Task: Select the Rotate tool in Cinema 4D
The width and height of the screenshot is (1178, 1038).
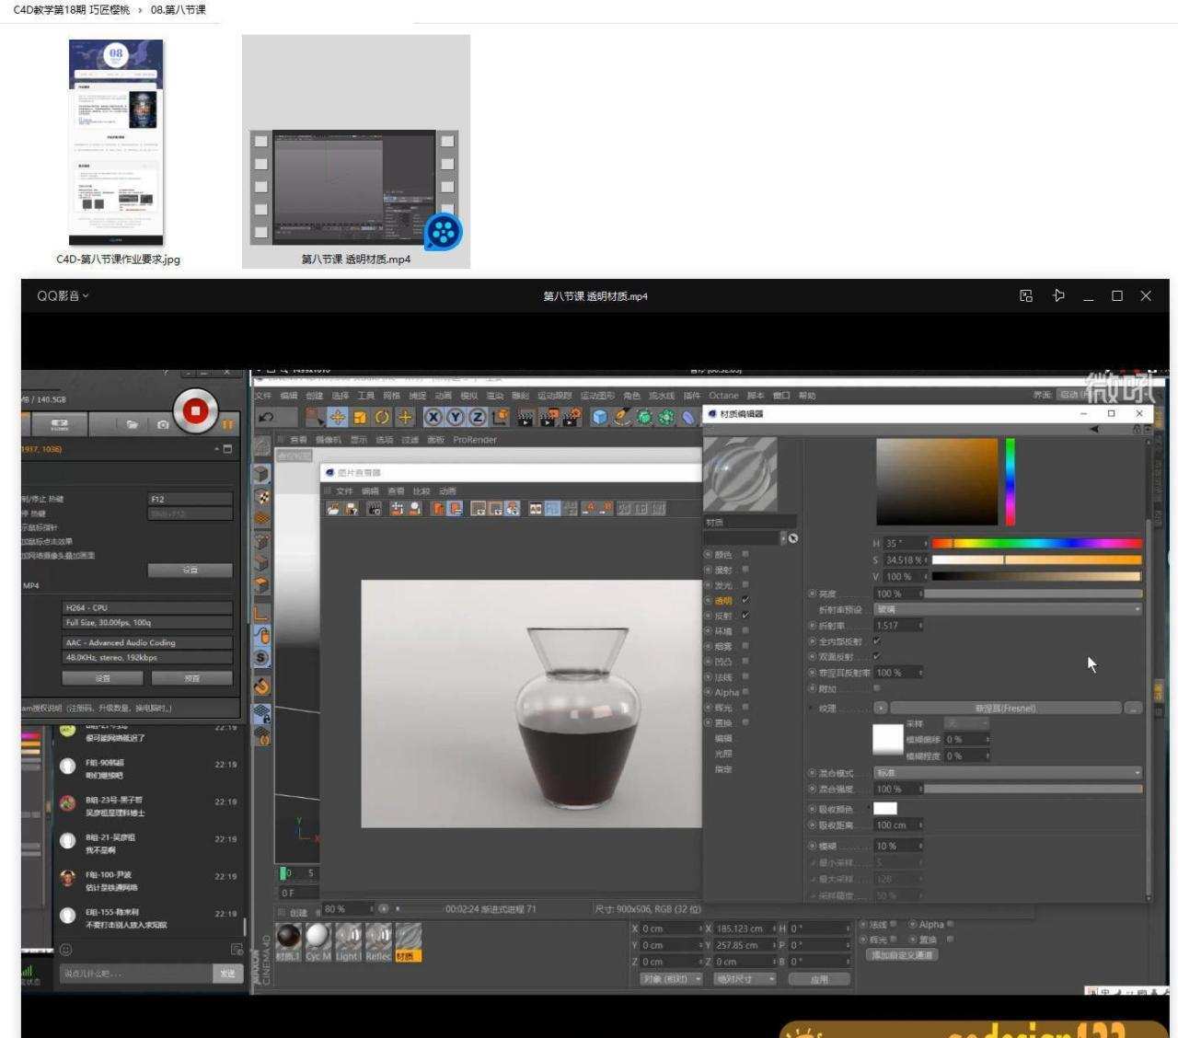Action: [x=382, y=417]
